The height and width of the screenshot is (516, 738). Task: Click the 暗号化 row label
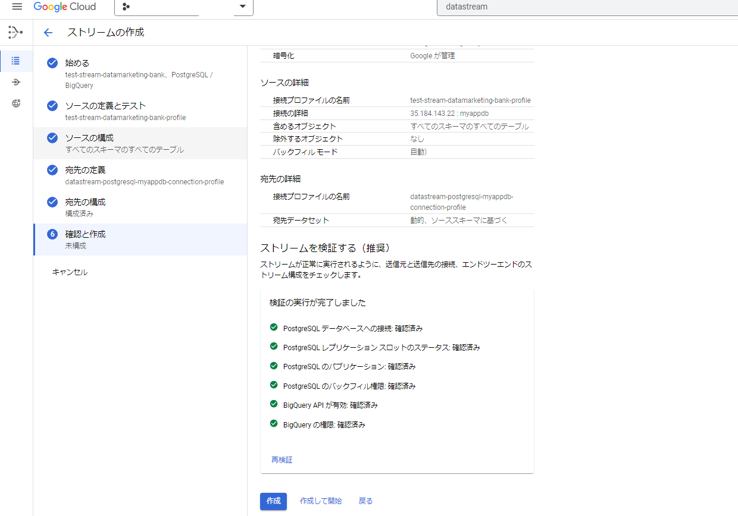(x=283, y=56)
